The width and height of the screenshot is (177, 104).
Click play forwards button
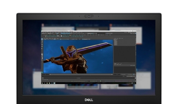[x=132, y=76]
